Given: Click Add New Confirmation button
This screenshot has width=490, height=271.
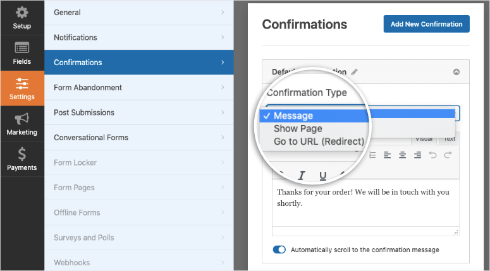Looking at the screenshot, I should pos(426,24).
